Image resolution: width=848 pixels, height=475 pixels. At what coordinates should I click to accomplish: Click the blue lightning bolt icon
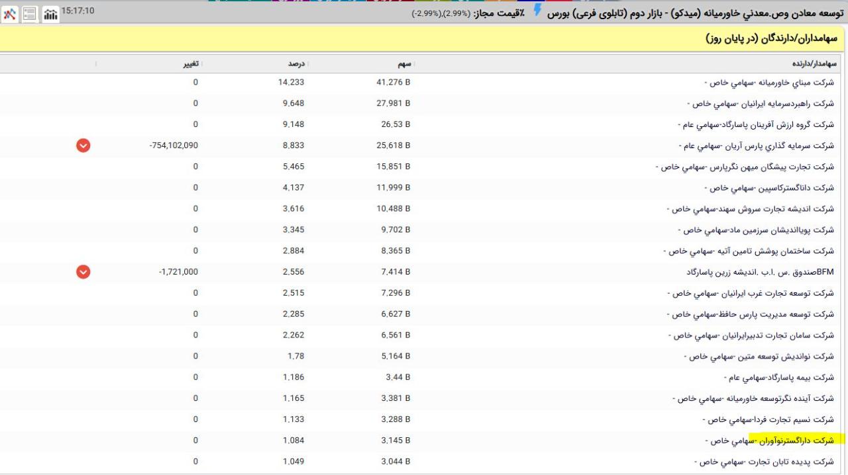tap(537, 10)
